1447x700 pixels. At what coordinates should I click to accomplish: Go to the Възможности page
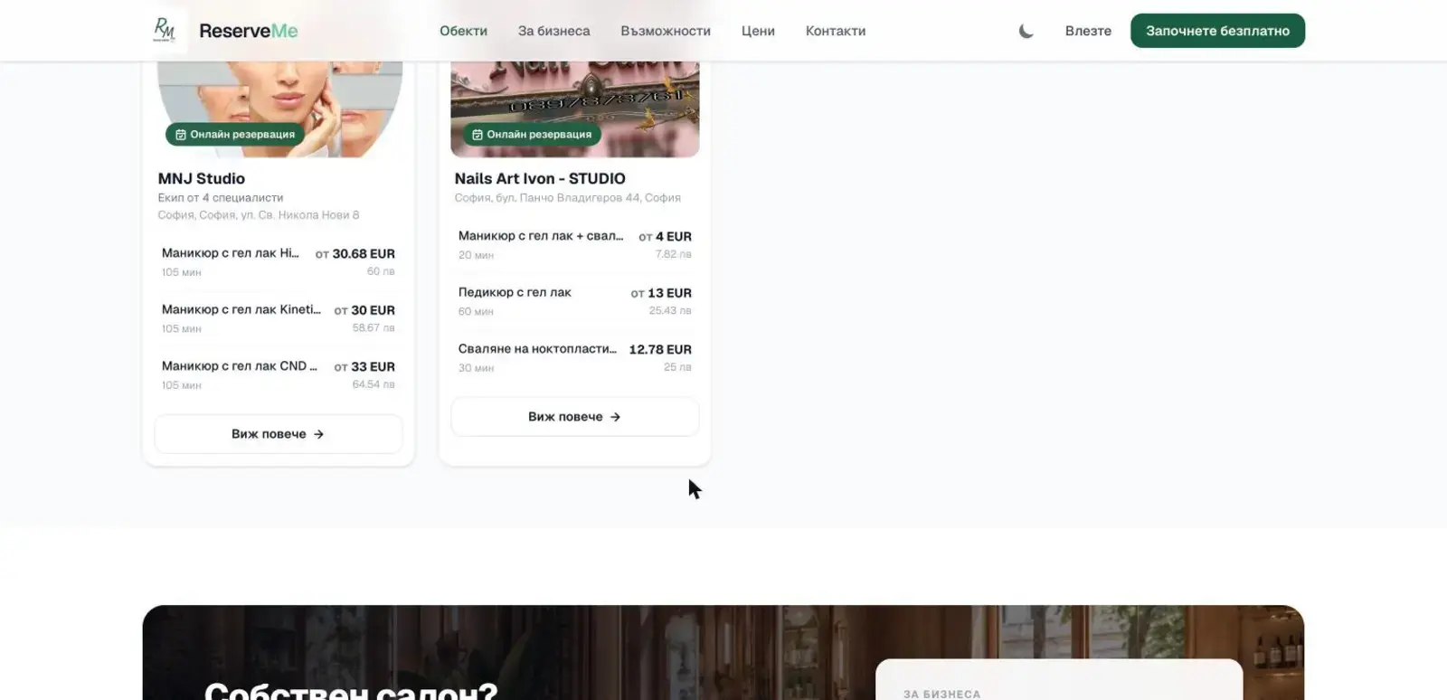coord(666,31)
